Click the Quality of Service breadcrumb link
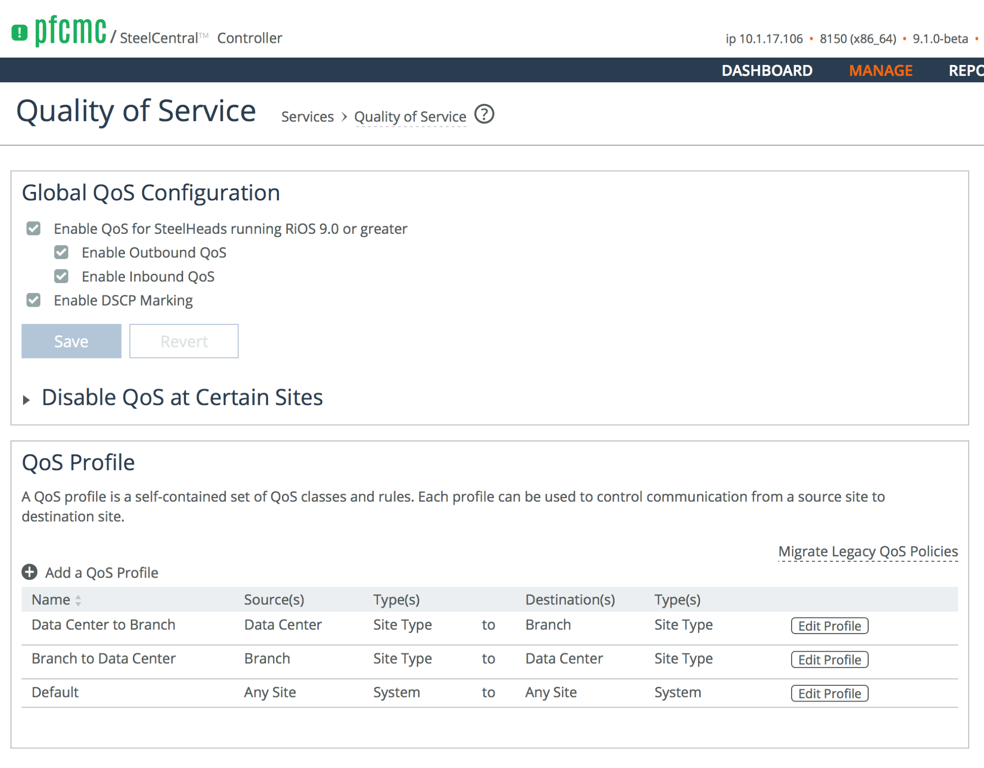Screen dimensions: 984x768 (x=410, y=117)
